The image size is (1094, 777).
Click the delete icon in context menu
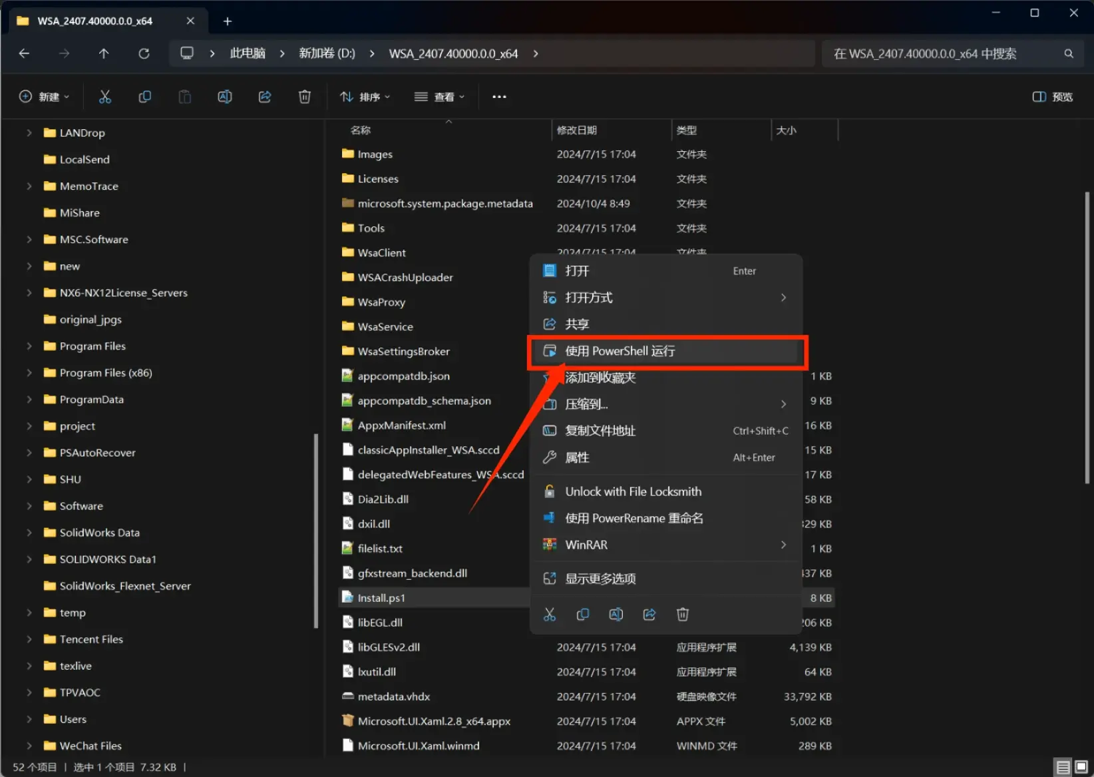(683, 615)
